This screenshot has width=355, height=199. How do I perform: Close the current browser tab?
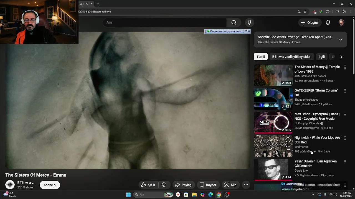pyautogui.click(x=91, y=4)
